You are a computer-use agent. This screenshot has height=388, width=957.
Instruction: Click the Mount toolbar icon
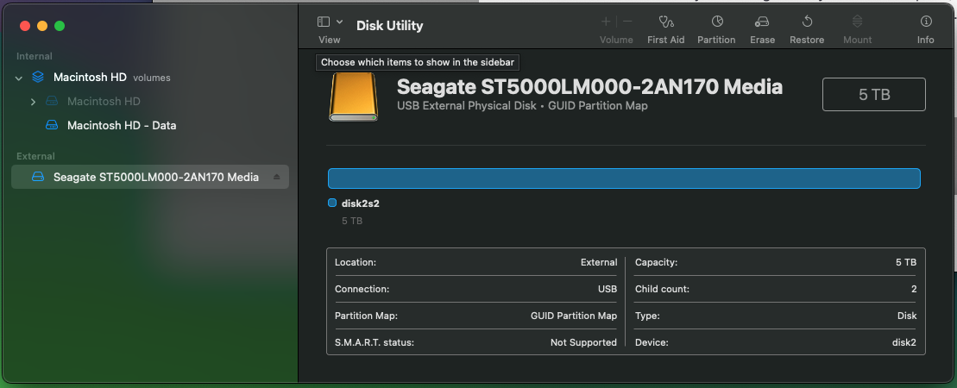coord(857,22)
